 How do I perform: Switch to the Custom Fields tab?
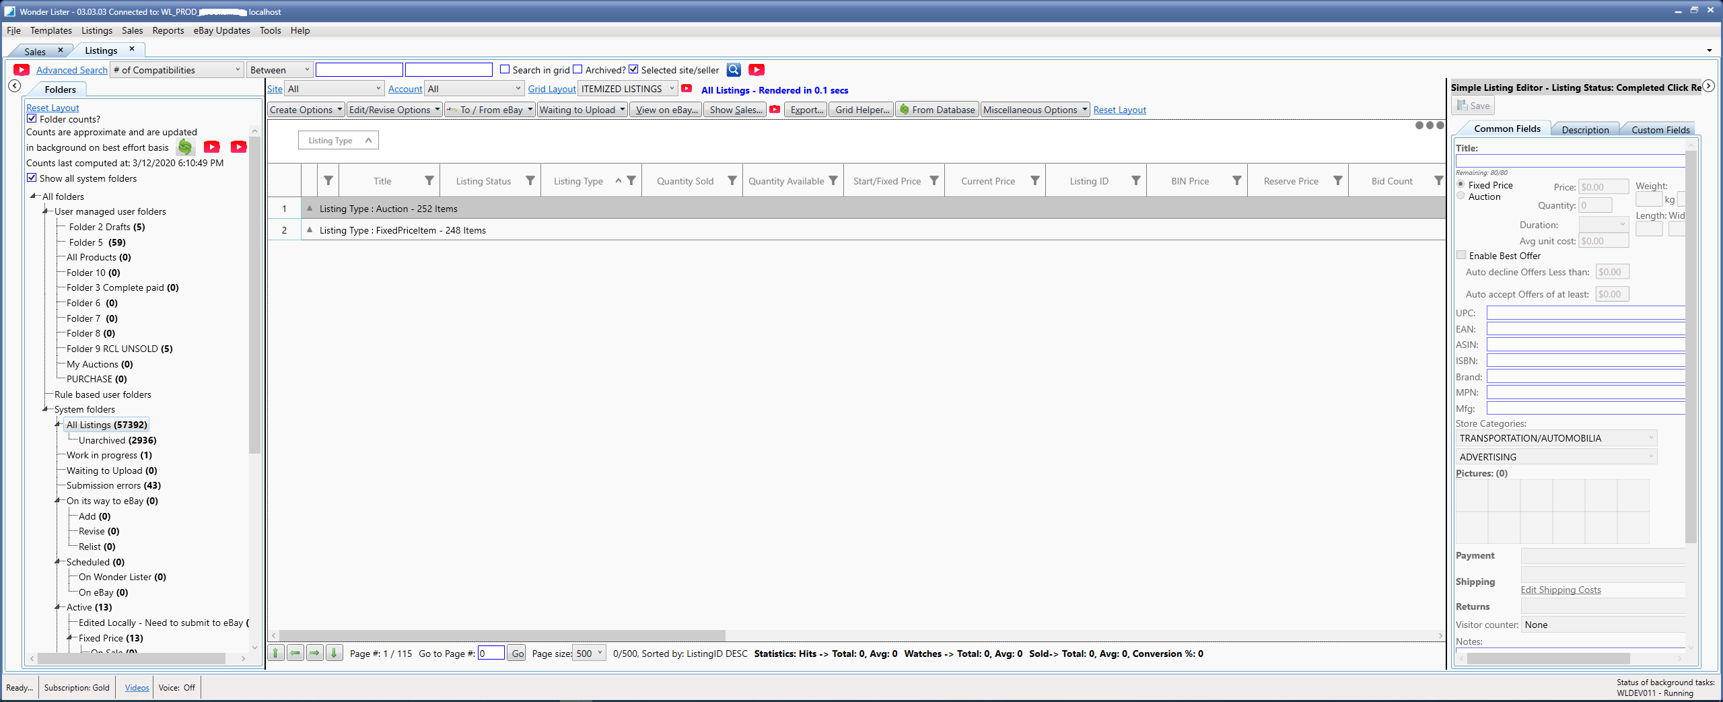coord(1660,129)
